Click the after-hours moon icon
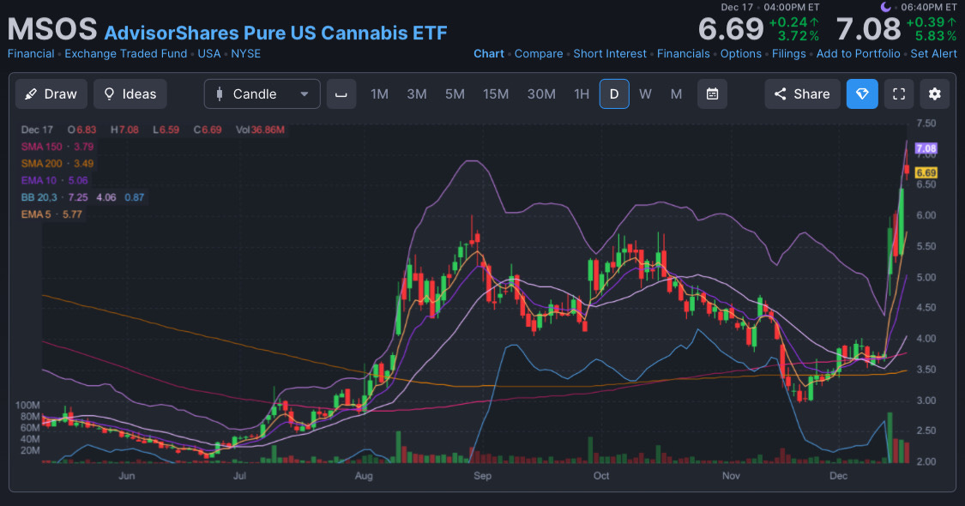This screenshot has height=506, width=965. tap(885, 7)
